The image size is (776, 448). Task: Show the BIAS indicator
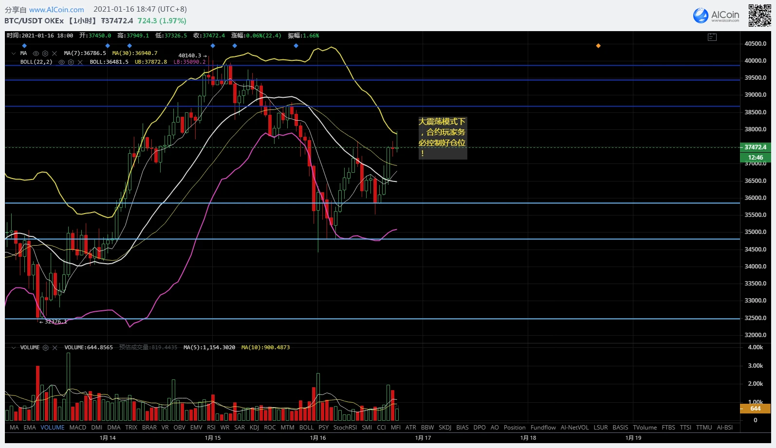point(462,428)
